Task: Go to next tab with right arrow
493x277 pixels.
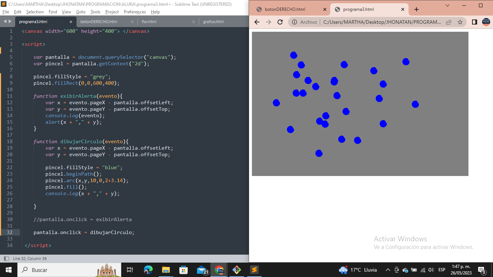Action: click(x=10, y=22)
